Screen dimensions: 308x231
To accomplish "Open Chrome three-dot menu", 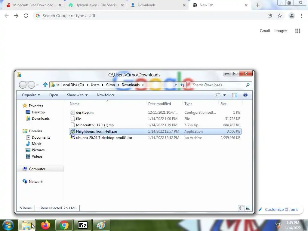I will coord(301,16).
